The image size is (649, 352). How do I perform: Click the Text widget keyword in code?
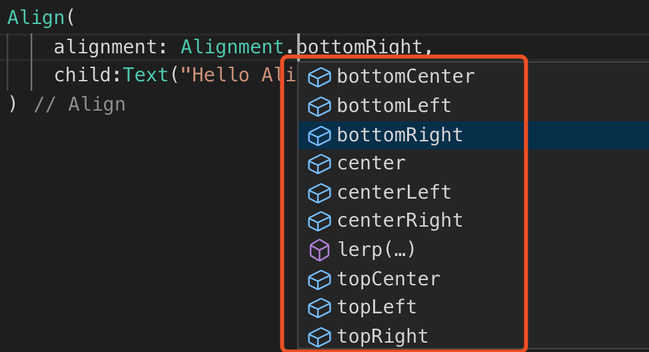147,75
